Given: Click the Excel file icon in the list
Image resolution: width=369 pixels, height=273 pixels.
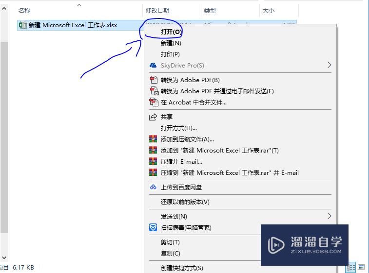Looking at the screenshot, I should click(x=22, y=25).
